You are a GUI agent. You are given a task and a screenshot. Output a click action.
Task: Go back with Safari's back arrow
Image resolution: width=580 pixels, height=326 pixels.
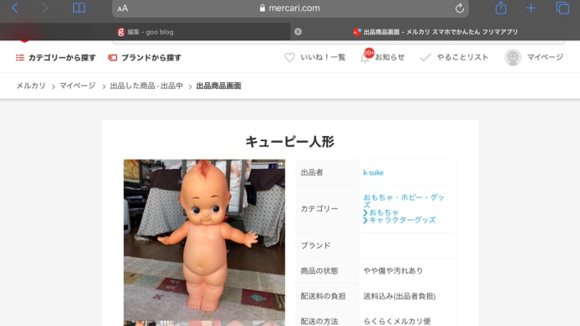[x=15, y=8]
